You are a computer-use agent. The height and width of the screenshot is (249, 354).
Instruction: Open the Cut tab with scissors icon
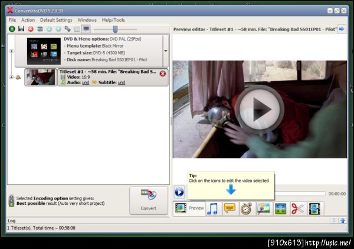tap(297, 208)
